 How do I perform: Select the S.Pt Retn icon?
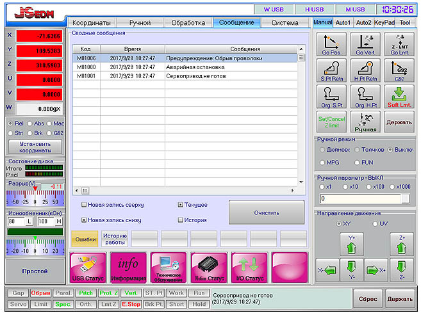tap(331, 70)
